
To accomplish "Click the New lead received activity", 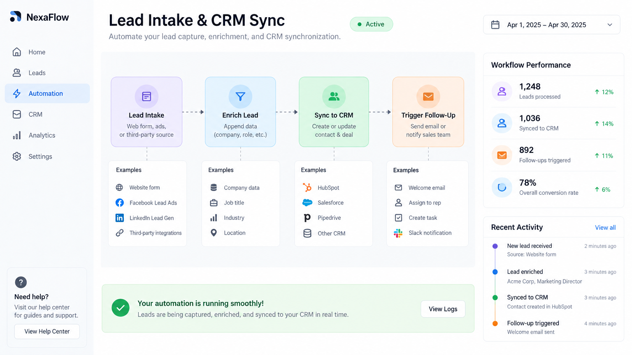I will pyautogui.click(x=555, y=250).
